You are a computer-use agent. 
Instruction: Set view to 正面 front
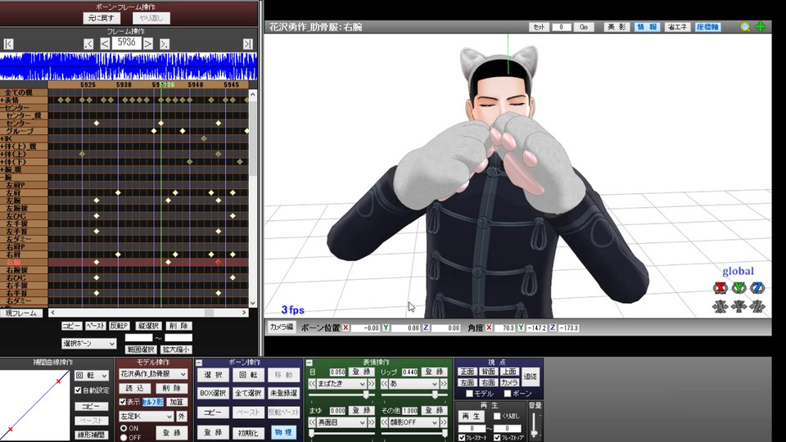468,372
